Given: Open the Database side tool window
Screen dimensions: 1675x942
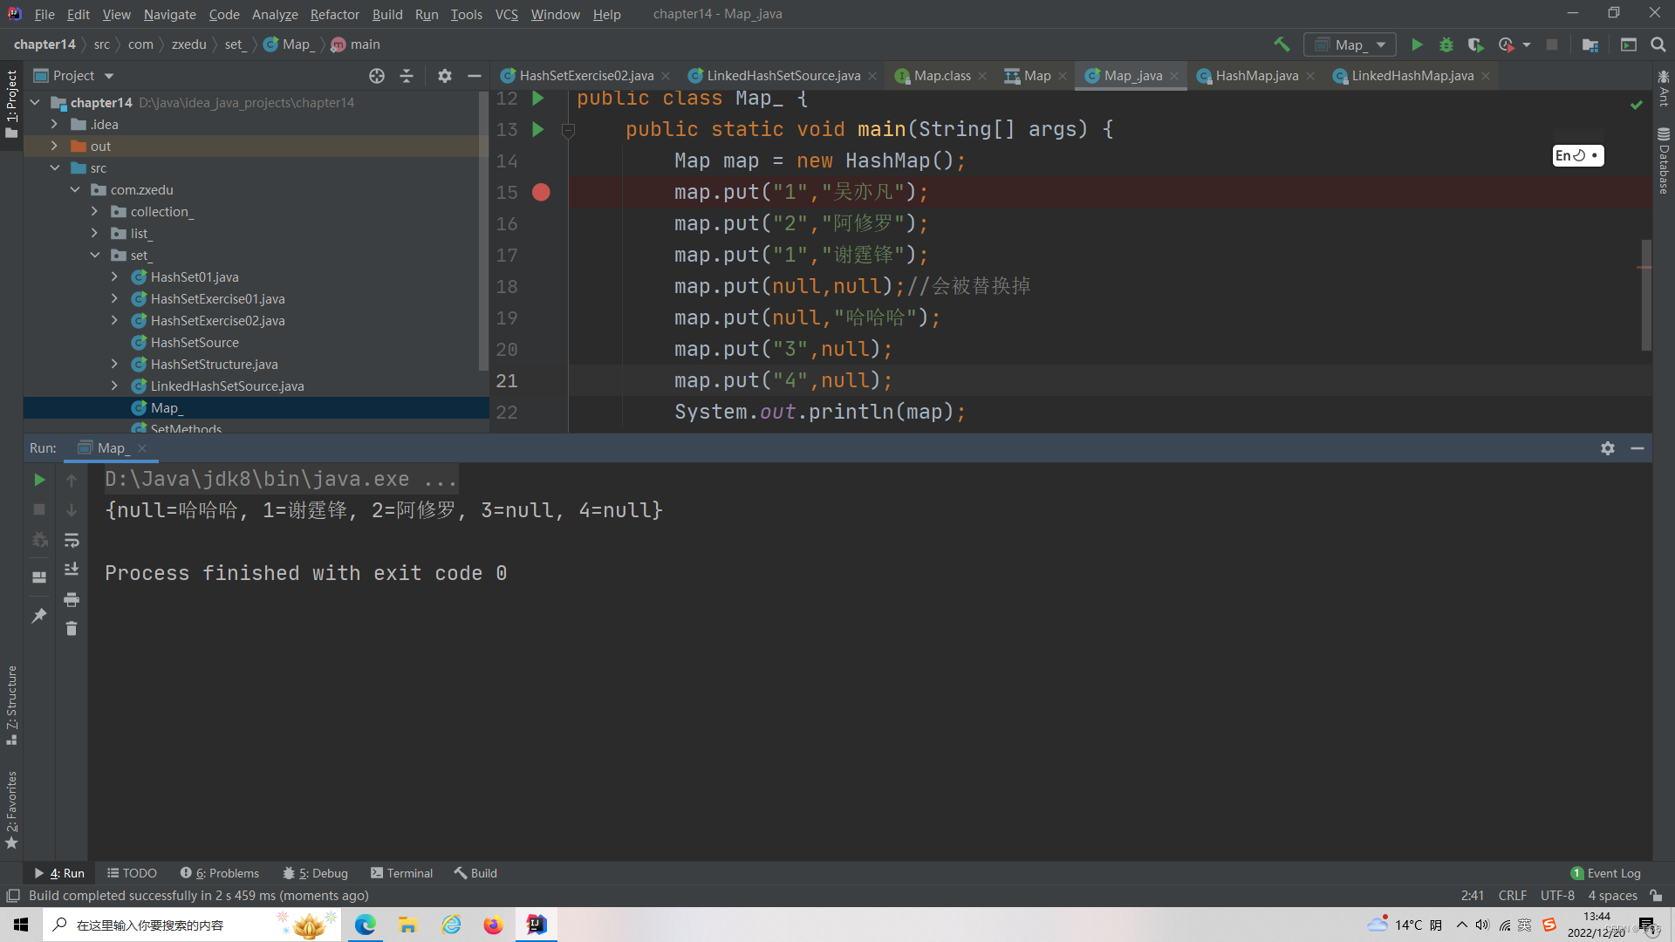Looking at the screenshot, I should pyautogui.click(x=1664, y=161).
